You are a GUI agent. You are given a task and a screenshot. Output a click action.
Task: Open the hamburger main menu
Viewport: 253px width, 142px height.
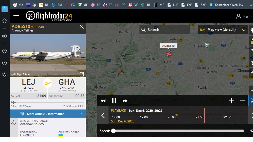16,16
